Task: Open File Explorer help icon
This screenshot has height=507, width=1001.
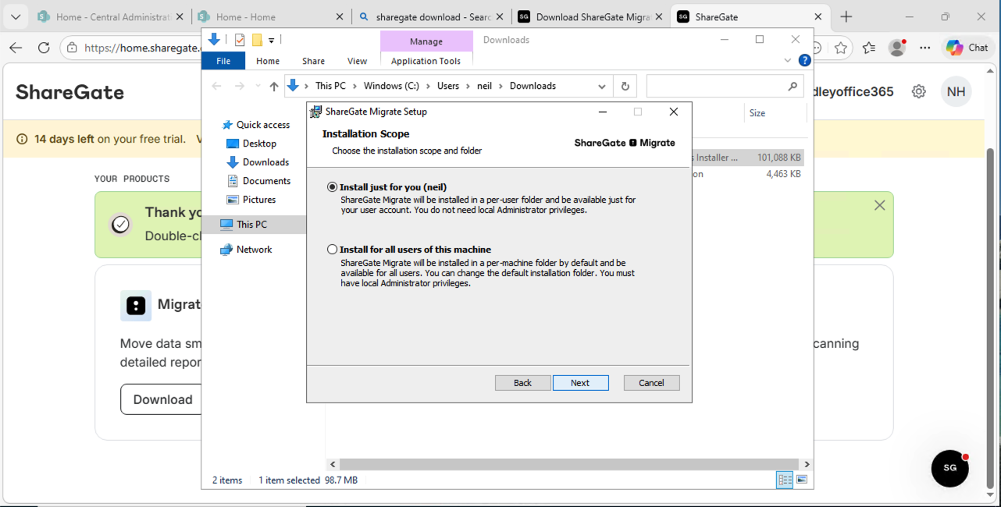Action: [x=804, y=60]
